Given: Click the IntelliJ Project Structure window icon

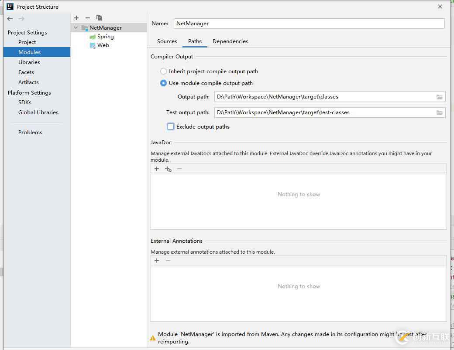Looking at the screenshot, I should 10,7.
